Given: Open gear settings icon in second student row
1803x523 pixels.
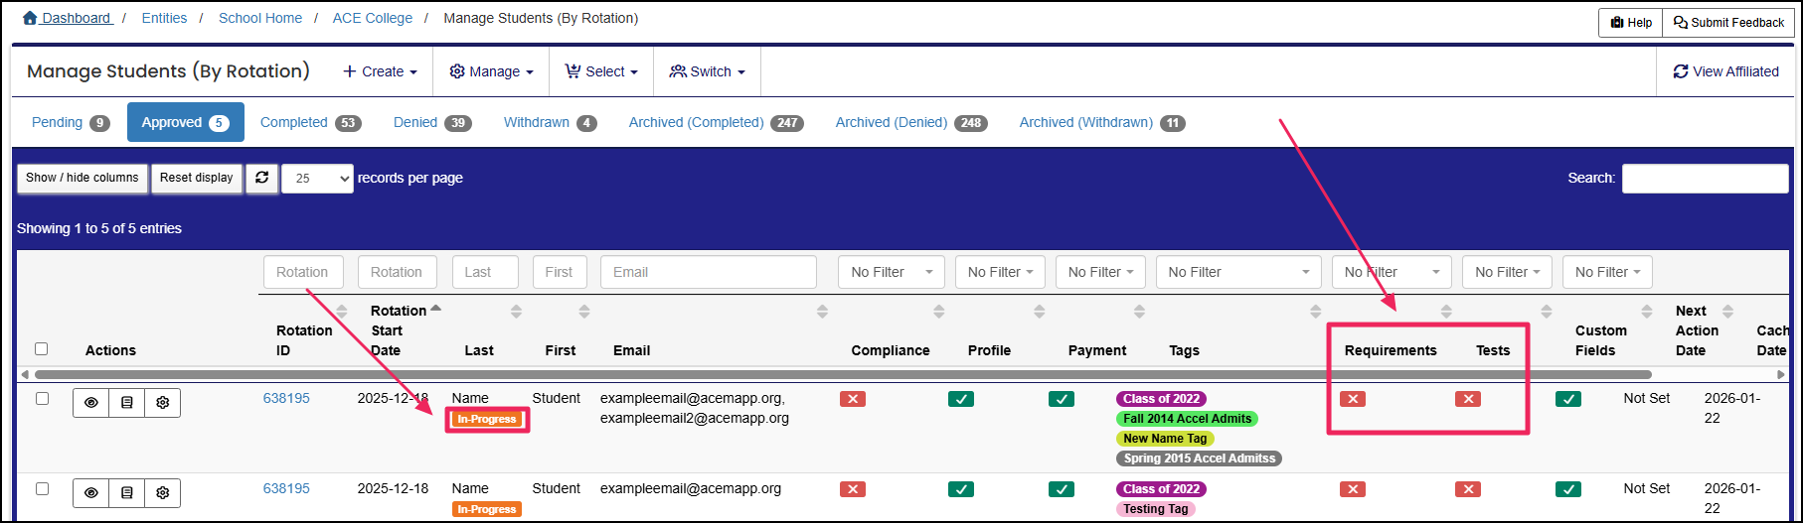Looking at the screenshot, I should 163,493.
